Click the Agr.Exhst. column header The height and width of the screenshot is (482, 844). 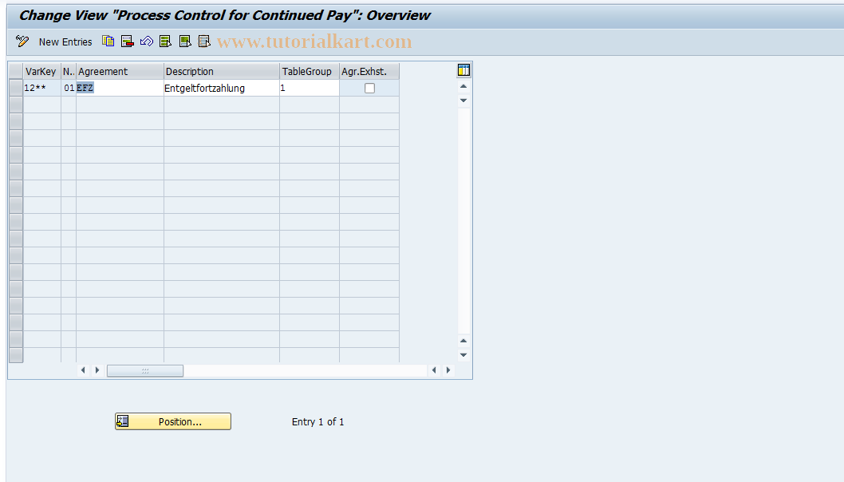(x=369, y=71)
